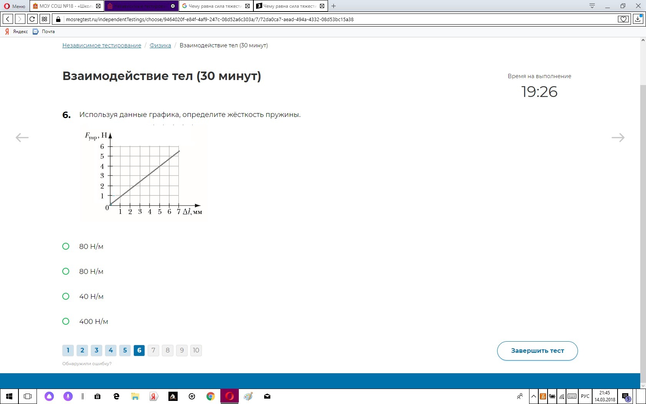This screenshot has width=646, height=404.
Task: Open Speed Dial grid icon
Action: click(45, 19)
